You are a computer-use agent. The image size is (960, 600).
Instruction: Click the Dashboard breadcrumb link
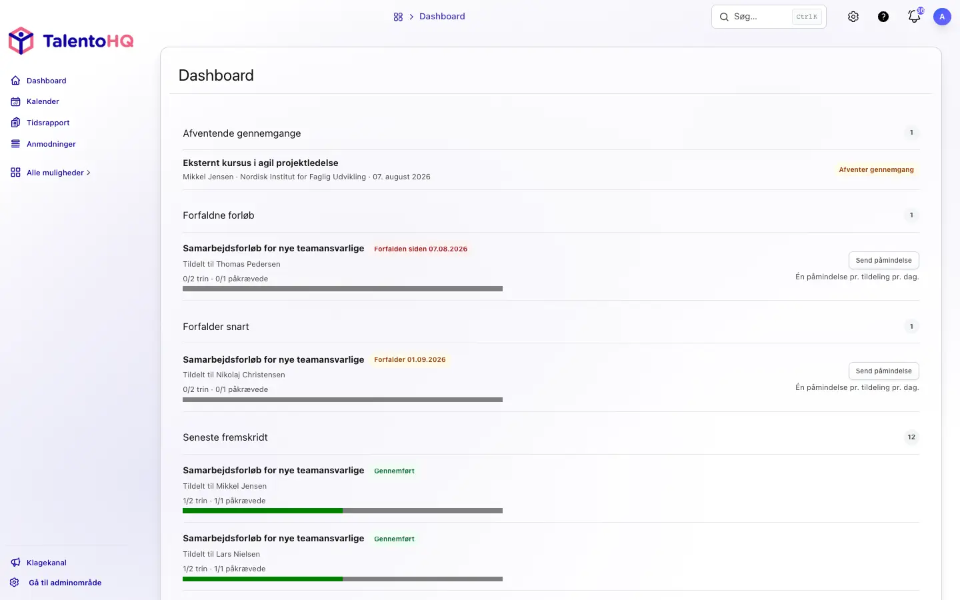(x=442, y=17)
